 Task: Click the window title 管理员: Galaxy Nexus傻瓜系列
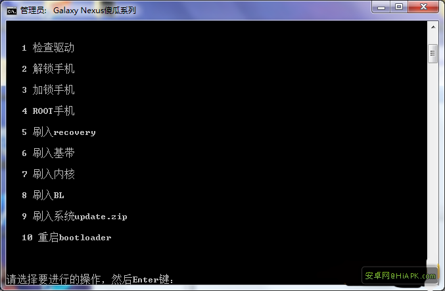coord(78,11)
